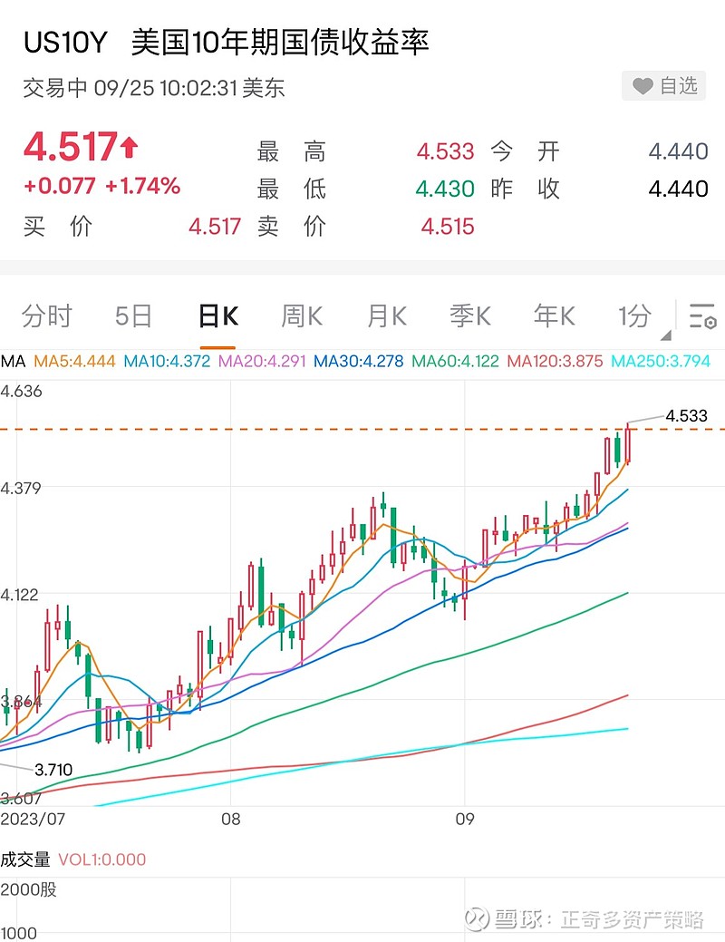Select the 分时 intraday tab
The image size is (725, 942).
pos(47,316)
